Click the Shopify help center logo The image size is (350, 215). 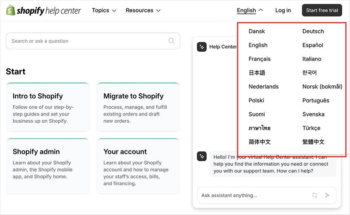click(43, 11)
